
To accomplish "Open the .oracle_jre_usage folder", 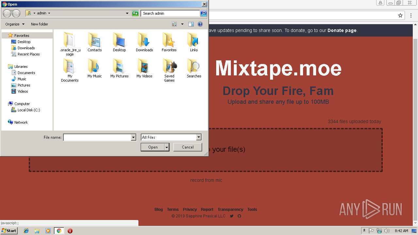I will point(70,43).
